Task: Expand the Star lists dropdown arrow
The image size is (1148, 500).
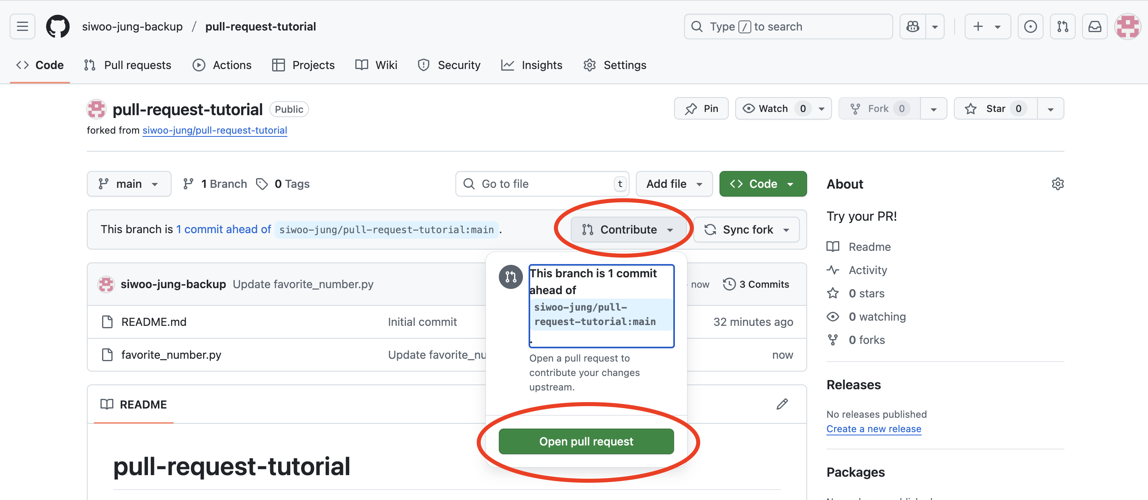Action: pos(1050,108)
